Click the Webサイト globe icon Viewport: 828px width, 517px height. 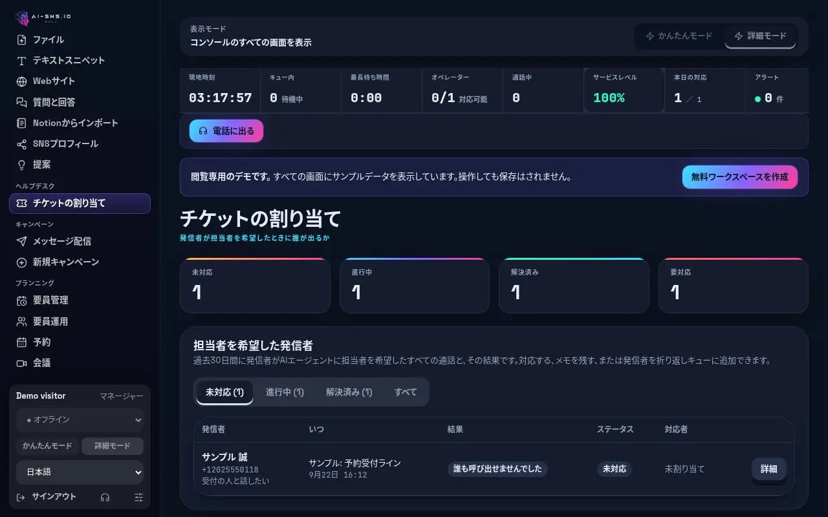click(21, 81)
